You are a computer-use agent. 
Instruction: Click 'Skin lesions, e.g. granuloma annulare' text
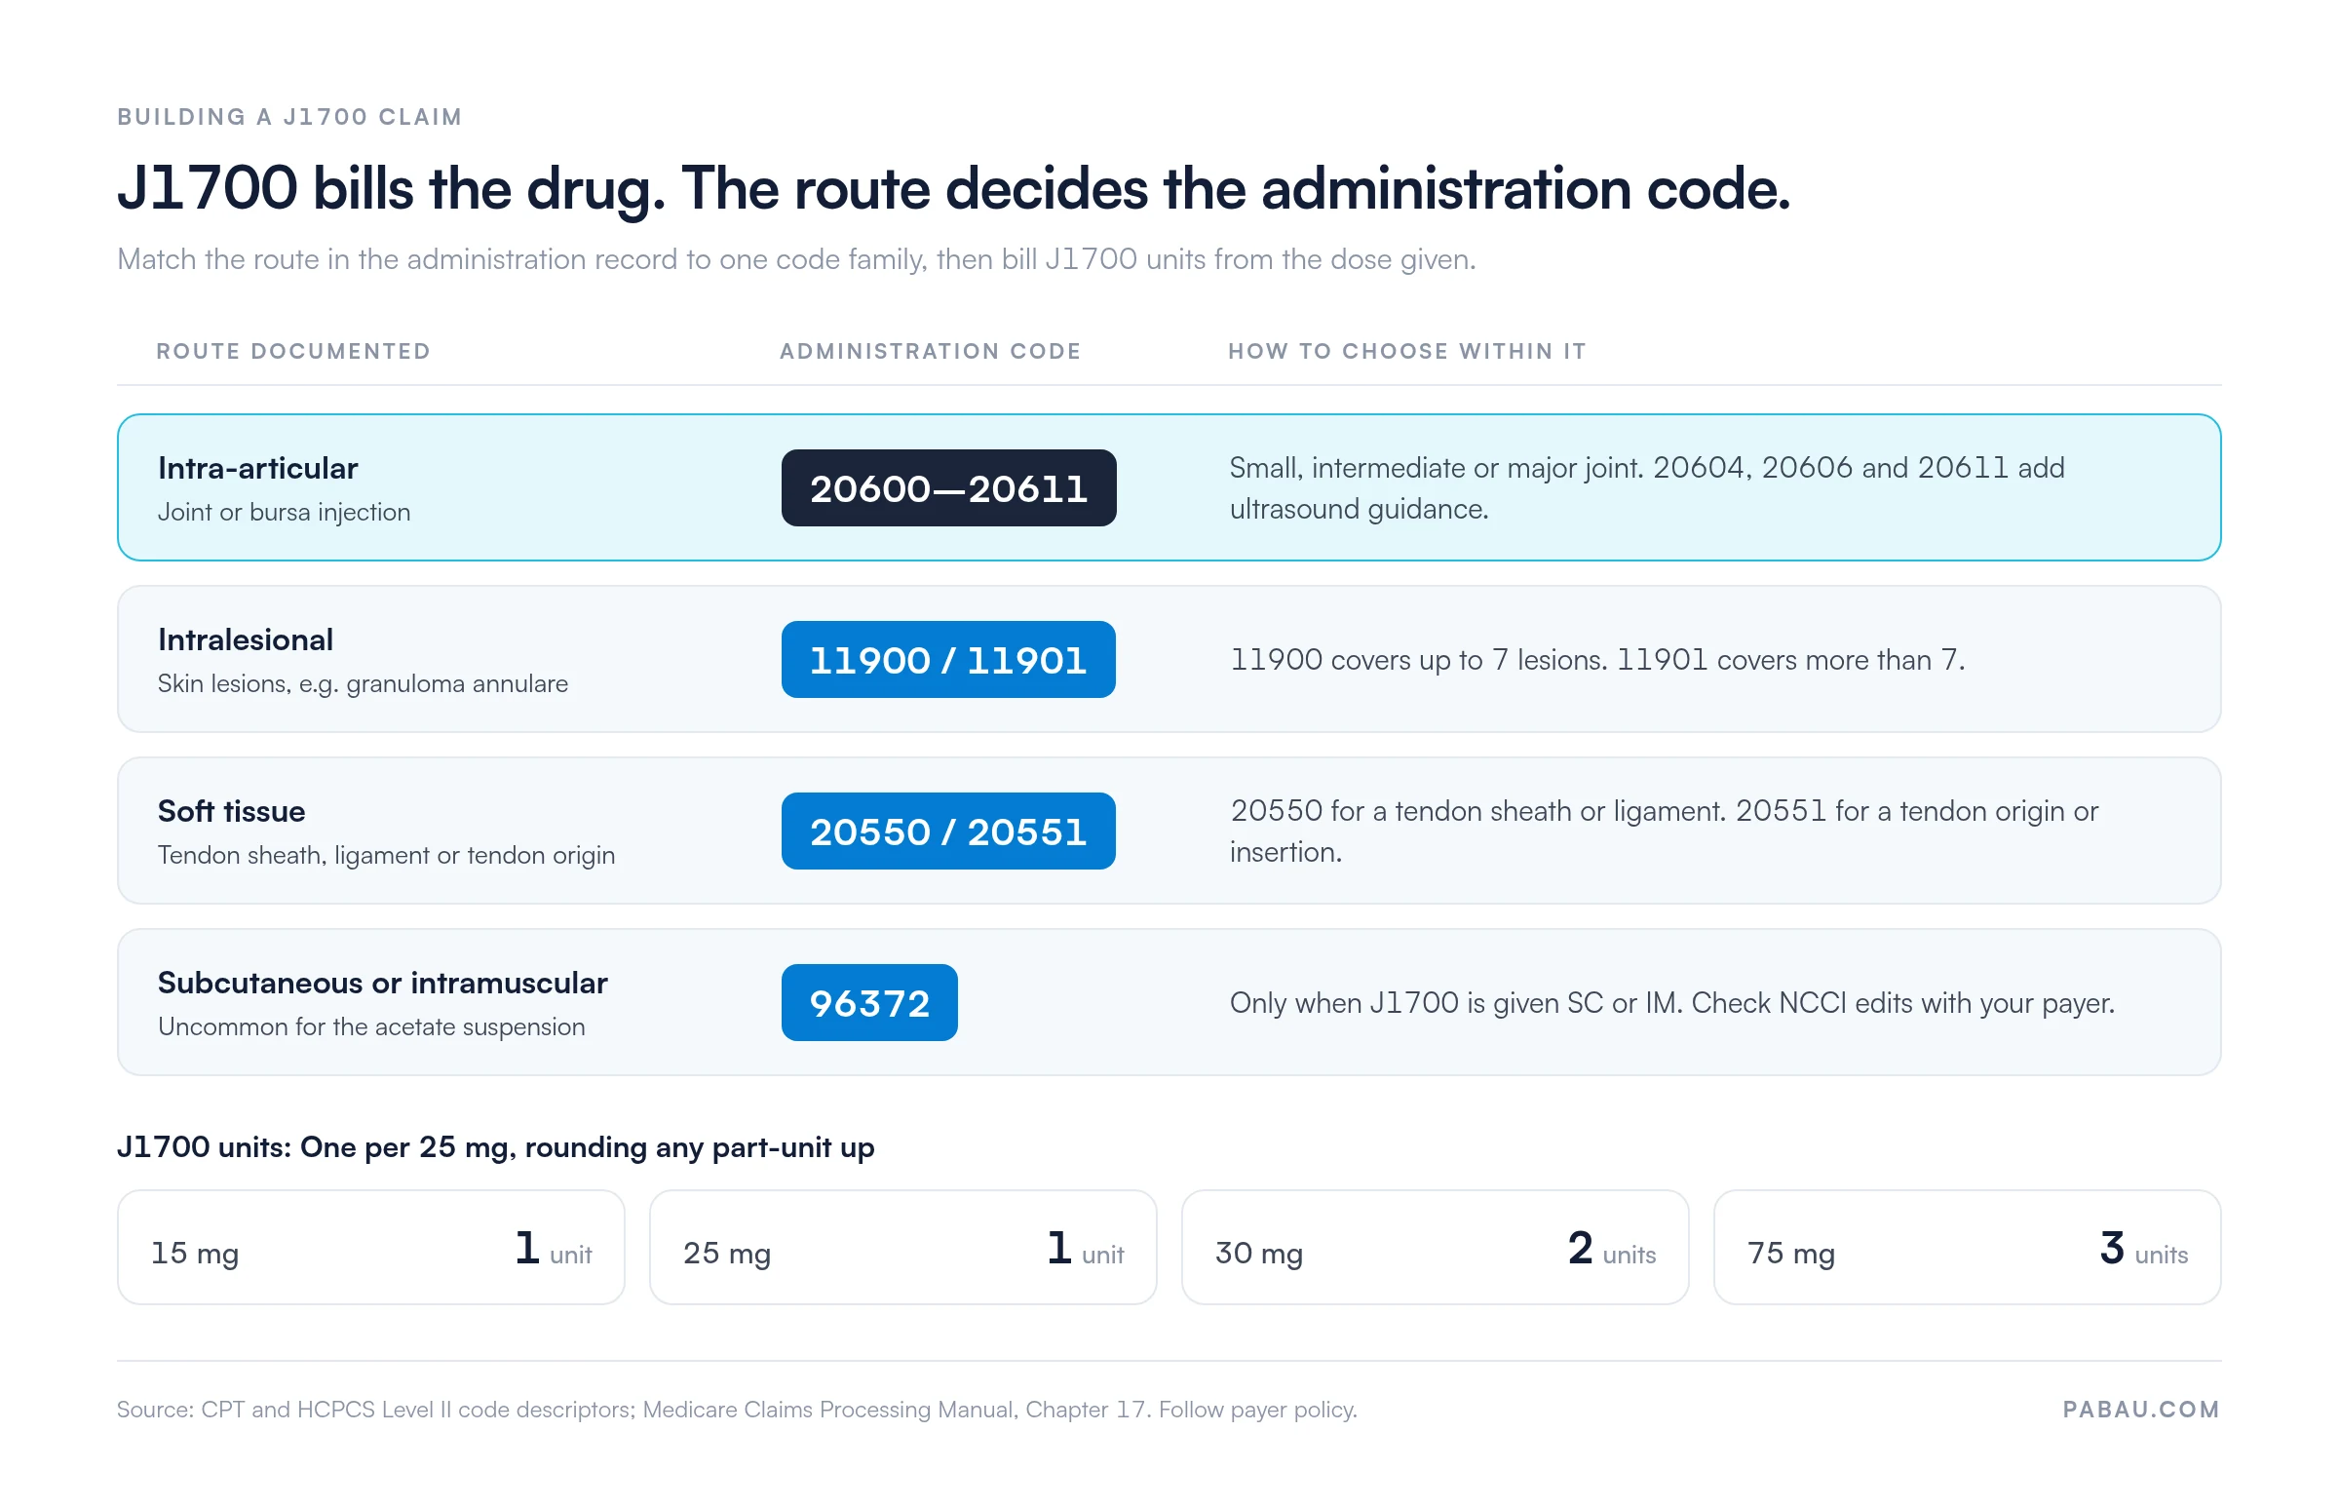pos(363,684)
